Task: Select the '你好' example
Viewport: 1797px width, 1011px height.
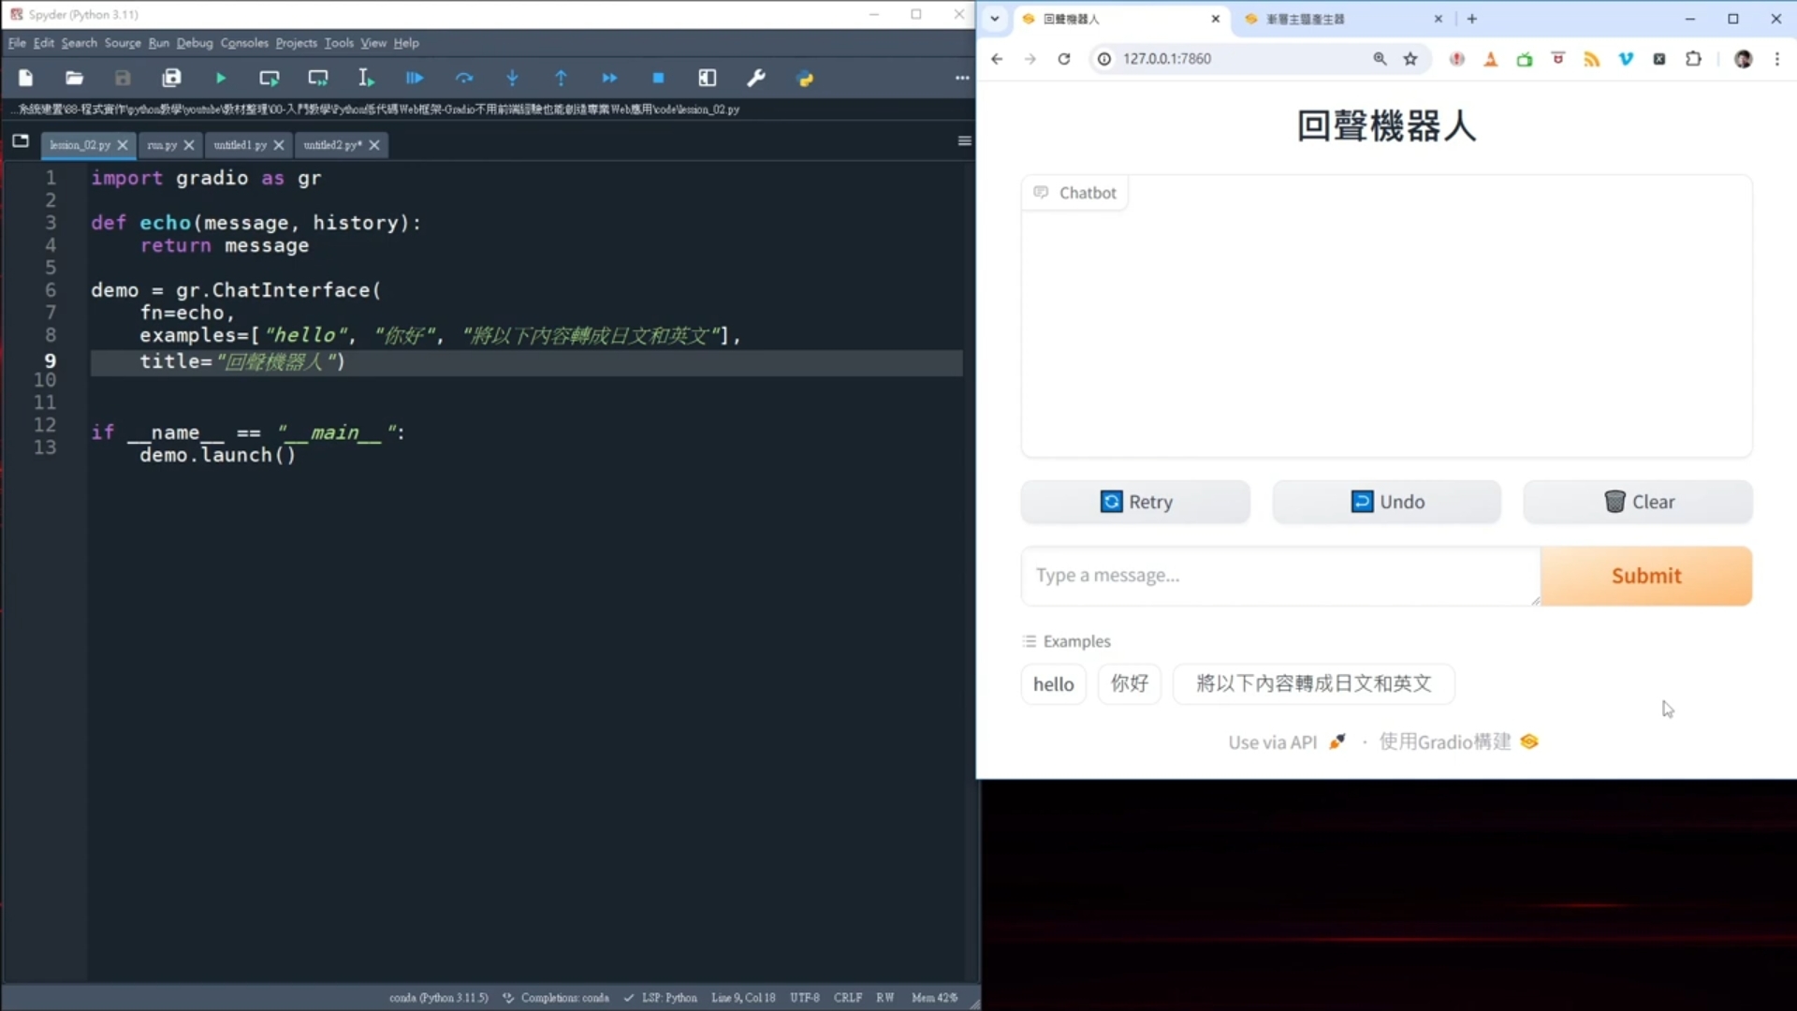Action: tap(1129, 684)
